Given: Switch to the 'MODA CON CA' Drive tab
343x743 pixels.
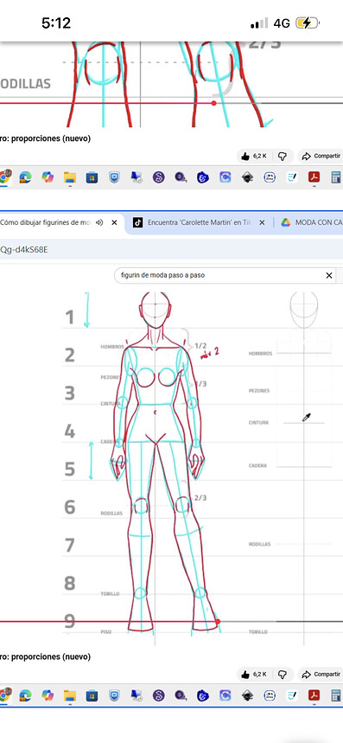Looking at the screenshot, I should pos(312,222).
